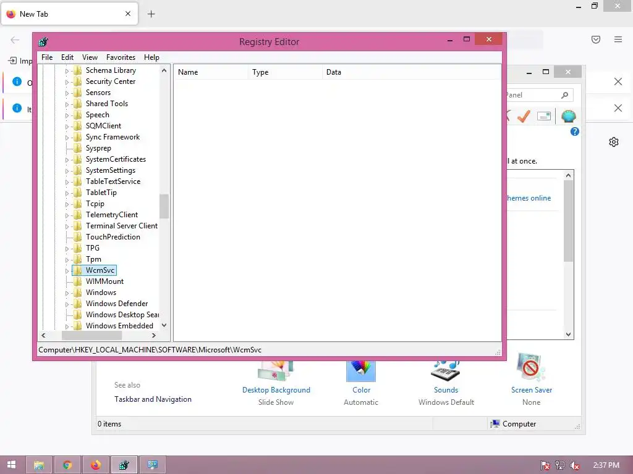The height and width of the screenshot is (474, 633).
Task: Select the WIMMount key
Action: point(104,281)
